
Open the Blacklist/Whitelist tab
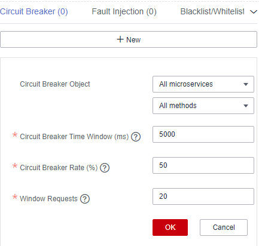pyautogui.click(x=212, y=11)
